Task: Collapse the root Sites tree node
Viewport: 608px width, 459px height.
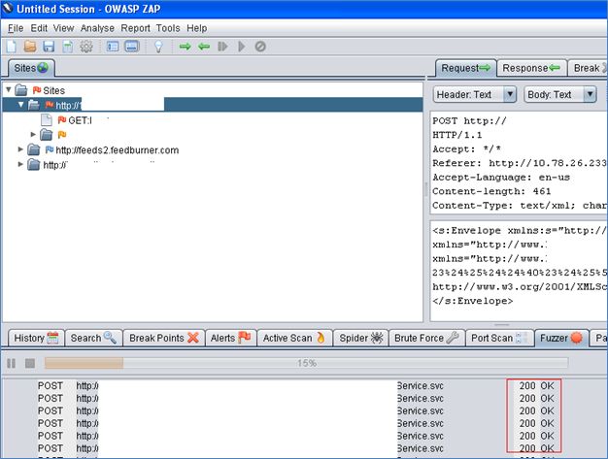Action: (8, 90)
